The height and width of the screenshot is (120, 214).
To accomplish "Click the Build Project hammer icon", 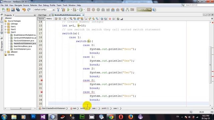I will coord(58,10).
